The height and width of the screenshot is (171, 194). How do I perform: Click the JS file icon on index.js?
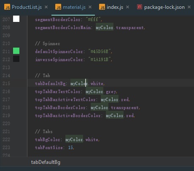tap(102, 7)
